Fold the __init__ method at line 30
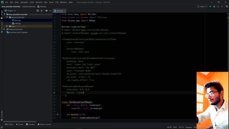The image size is (229, 129). (61, 105)
